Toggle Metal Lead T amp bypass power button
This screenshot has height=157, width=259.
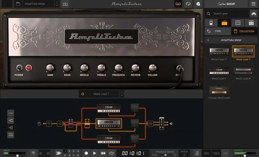pos(83,94)
